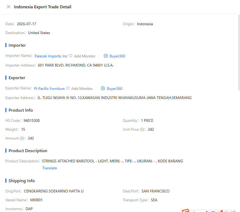Select the date value 2026-07-17

(x=27, y=24)
